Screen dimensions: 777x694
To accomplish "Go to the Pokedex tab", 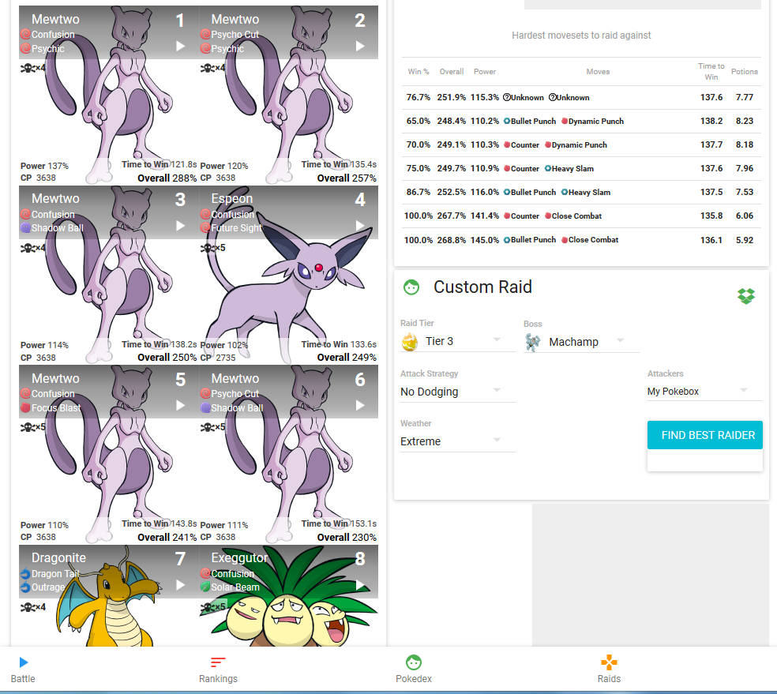I will (414, 670).
